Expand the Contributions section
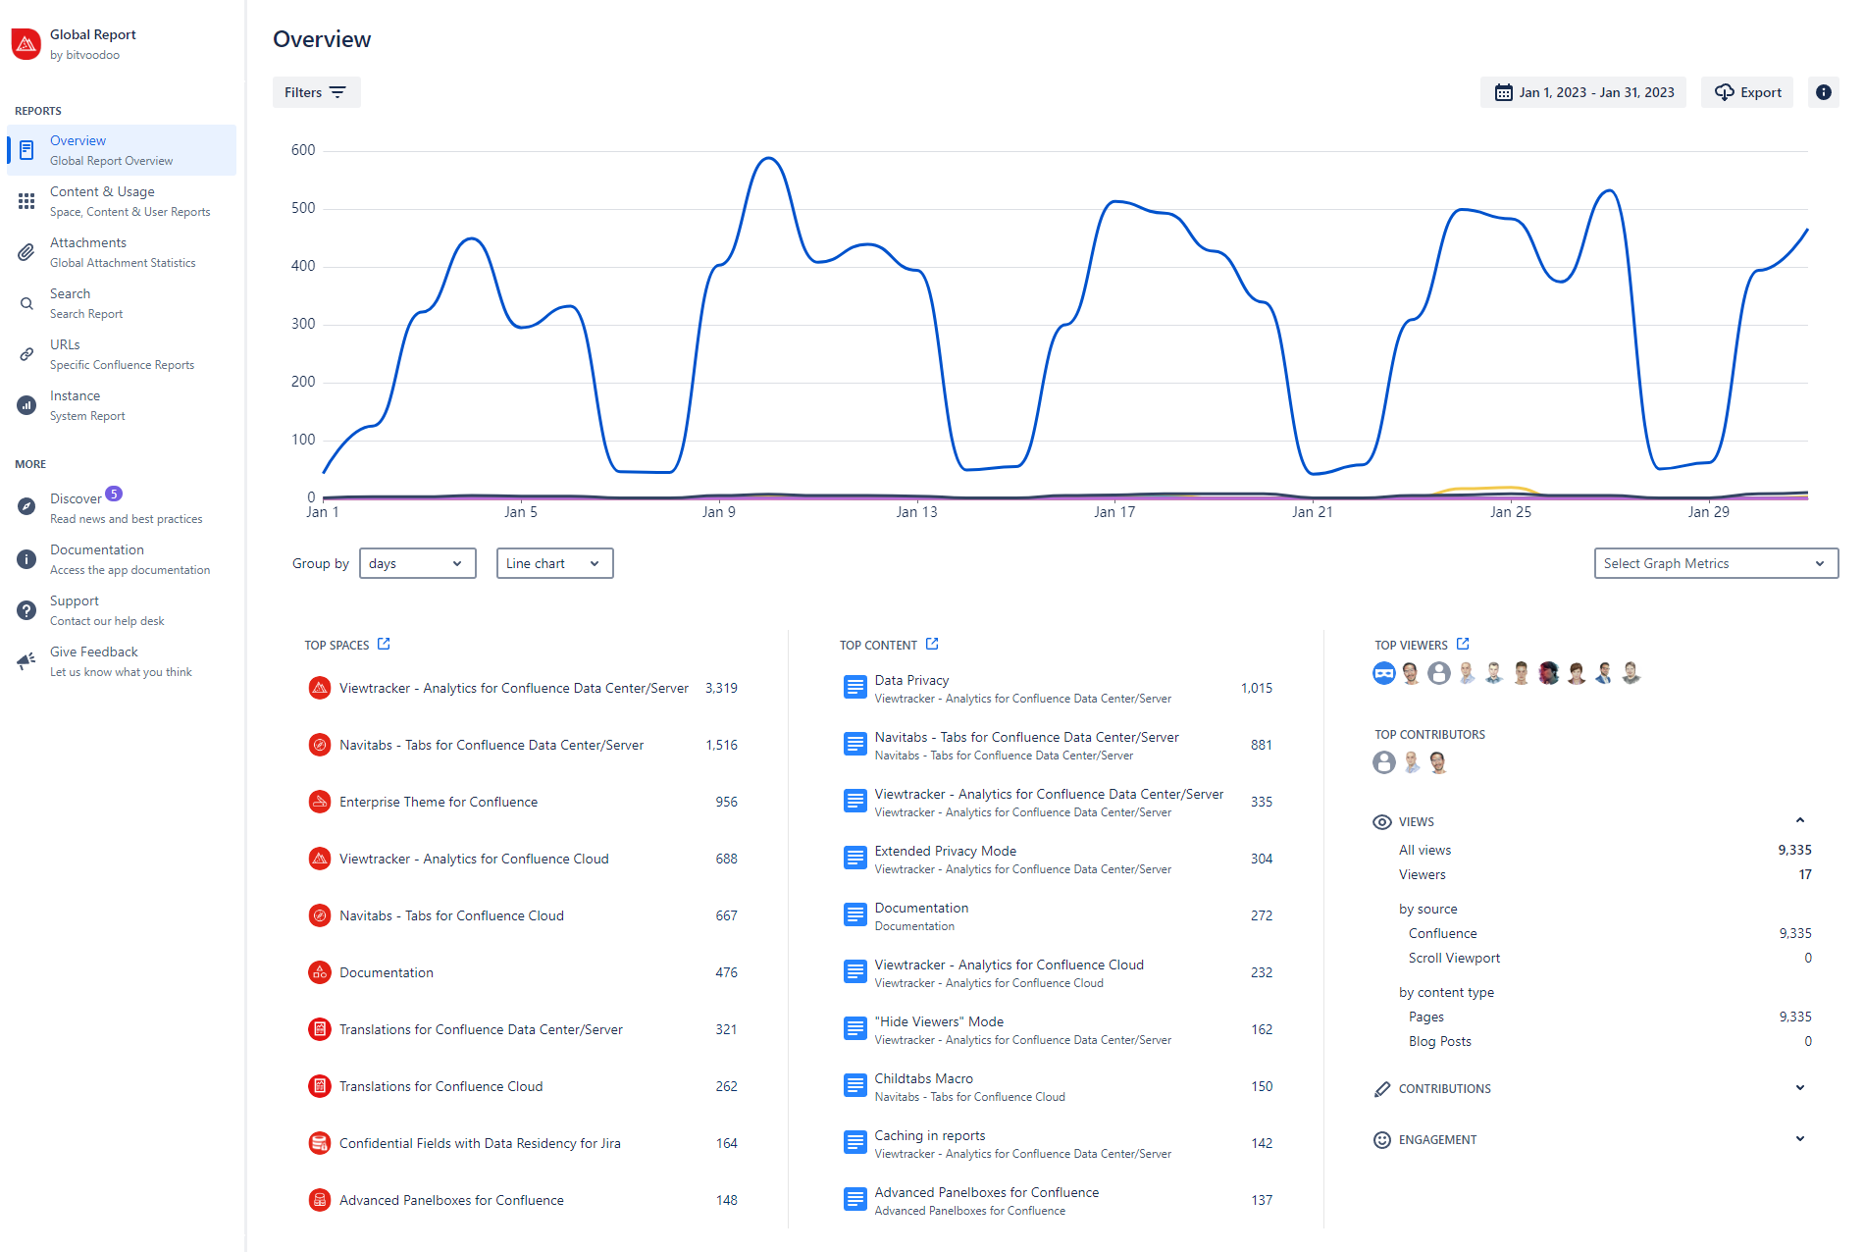The image size is (1864, 1252). point(1799,1088)
